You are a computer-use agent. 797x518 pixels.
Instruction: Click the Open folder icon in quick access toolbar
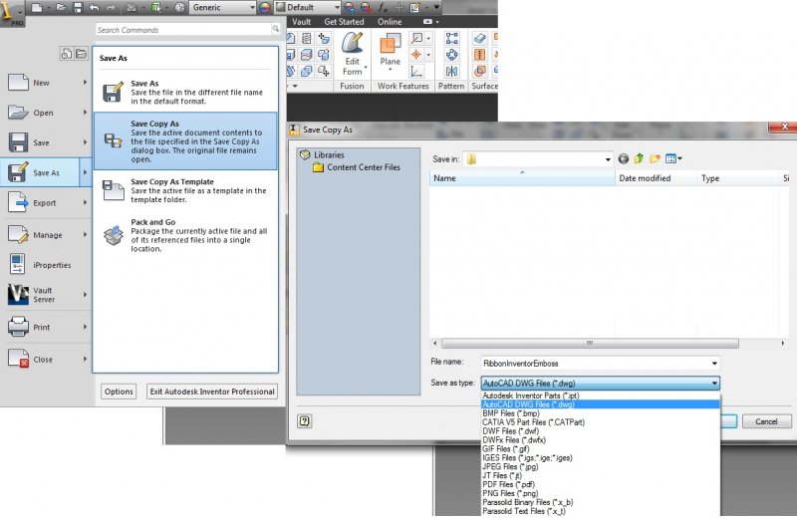[61, 7]
